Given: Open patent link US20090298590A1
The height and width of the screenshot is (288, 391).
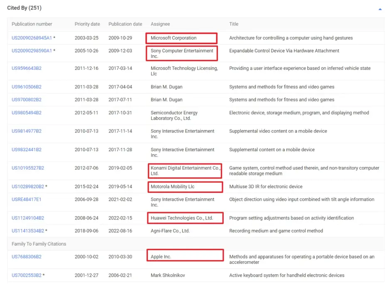Looking at the screenshot, I should pos(32,51).
